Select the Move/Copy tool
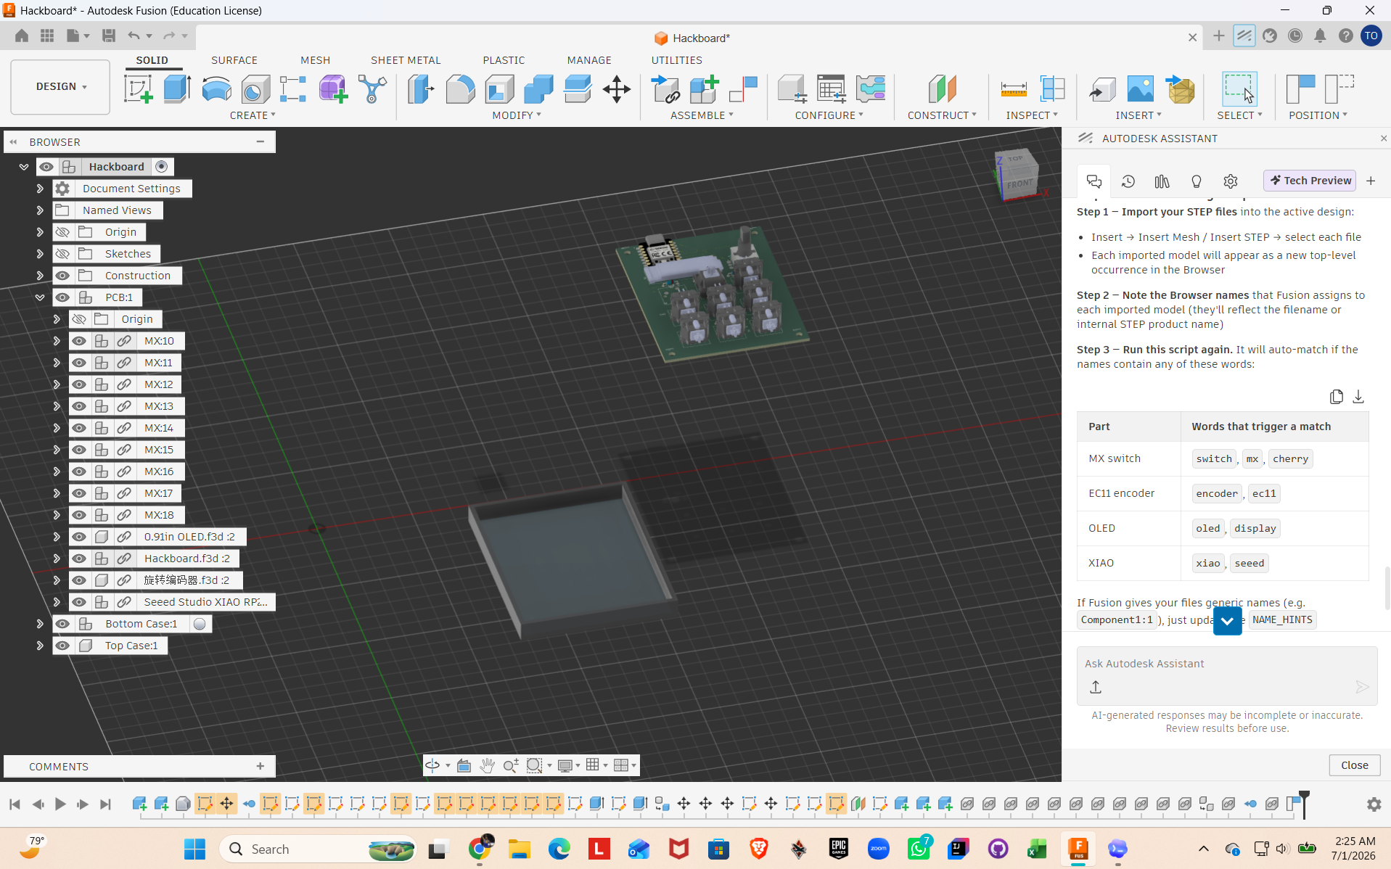1391x869 pixels. (616, 89)
